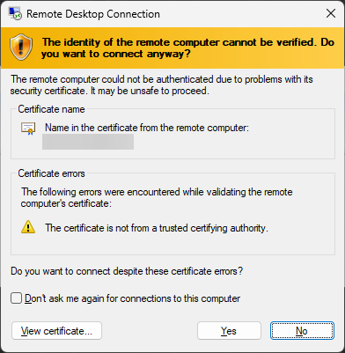
Task: Click the yellow identity warning banner text
Action: tap(187, 48)
